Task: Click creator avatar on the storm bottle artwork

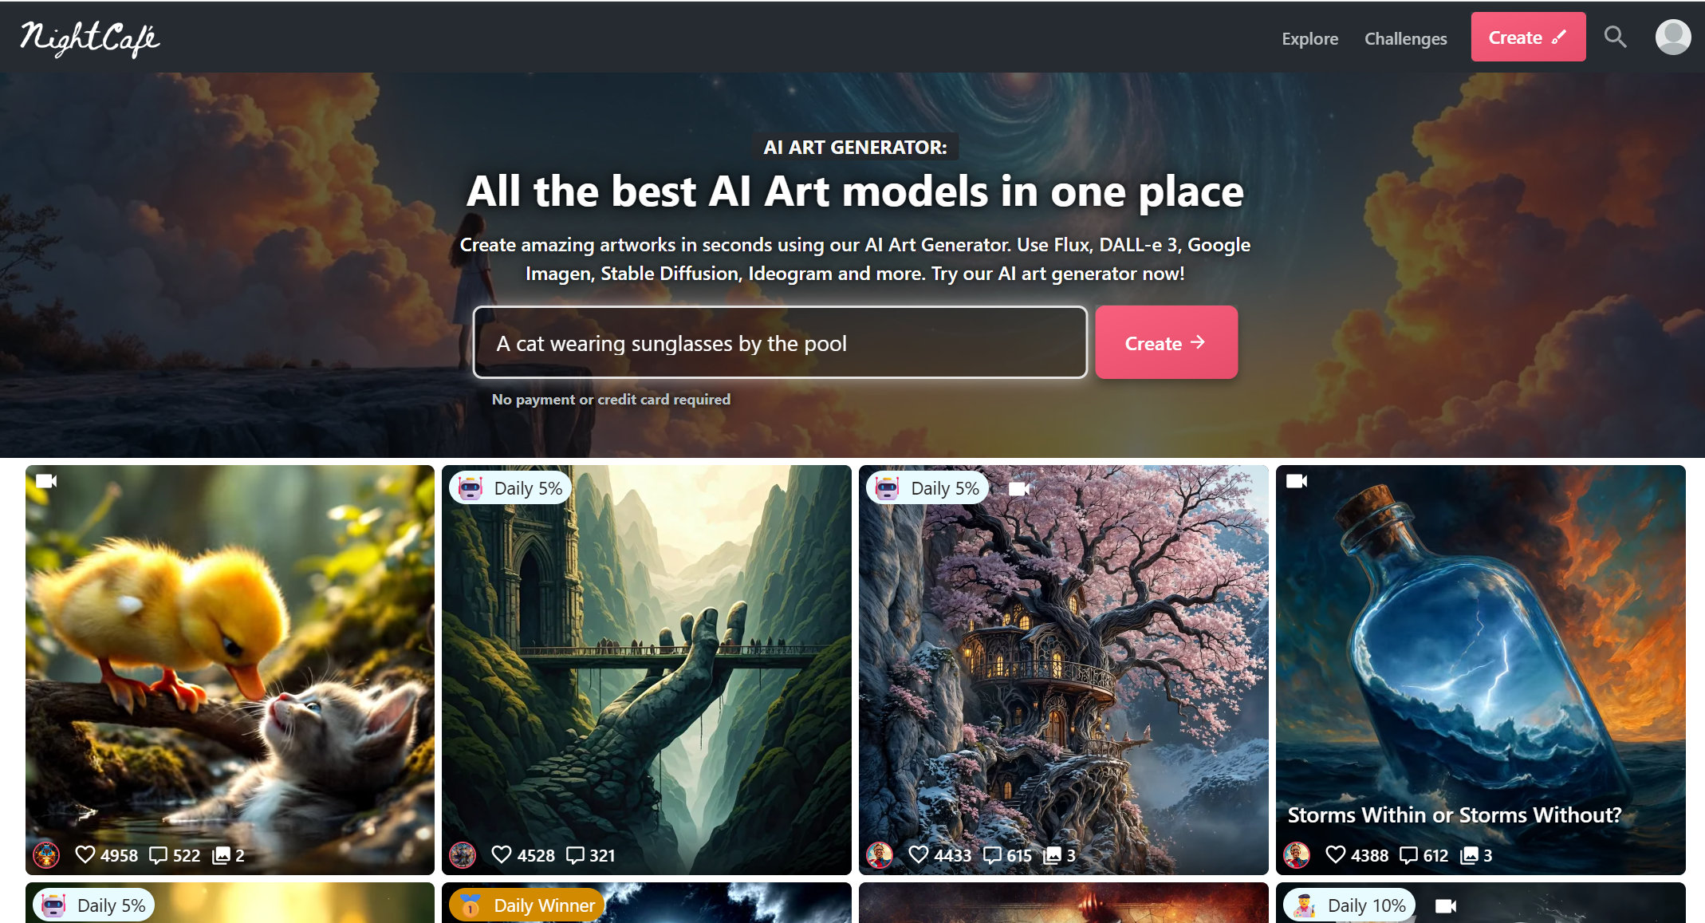Action: 1297,855
